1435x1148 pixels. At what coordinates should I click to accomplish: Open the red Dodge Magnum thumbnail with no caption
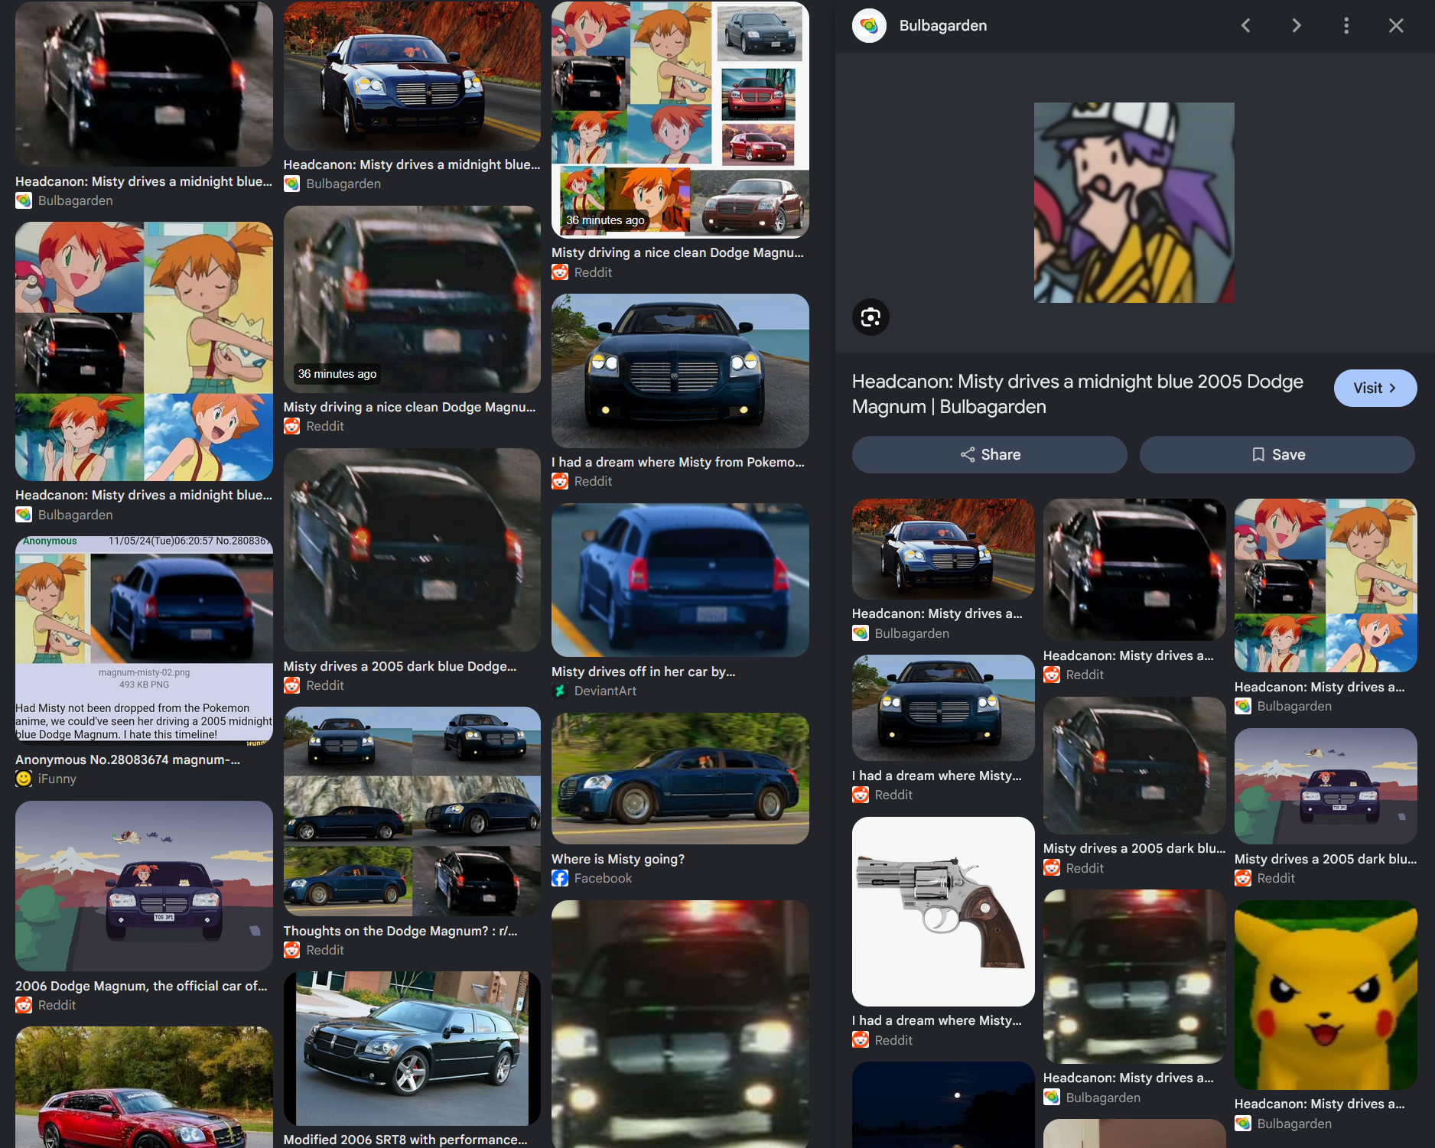click(x=144, y=1087)
